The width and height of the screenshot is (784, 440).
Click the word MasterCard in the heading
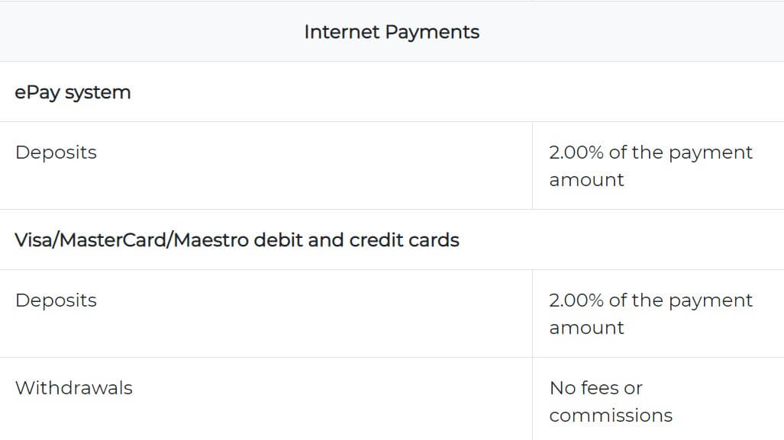(x=113, y=240)
